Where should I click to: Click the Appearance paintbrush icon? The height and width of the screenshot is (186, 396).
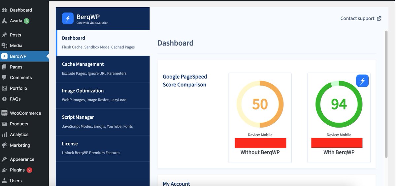coord(4,159)
